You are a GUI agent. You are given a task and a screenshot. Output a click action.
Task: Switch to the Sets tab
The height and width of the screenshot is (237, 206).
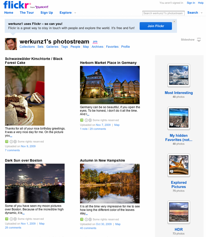point(41,47)
